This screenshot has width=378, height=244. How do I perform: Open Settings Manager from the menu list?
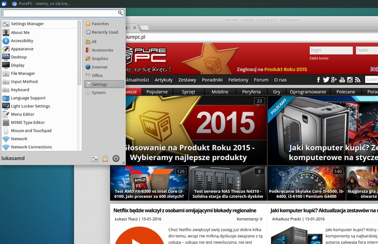point(39,24)
